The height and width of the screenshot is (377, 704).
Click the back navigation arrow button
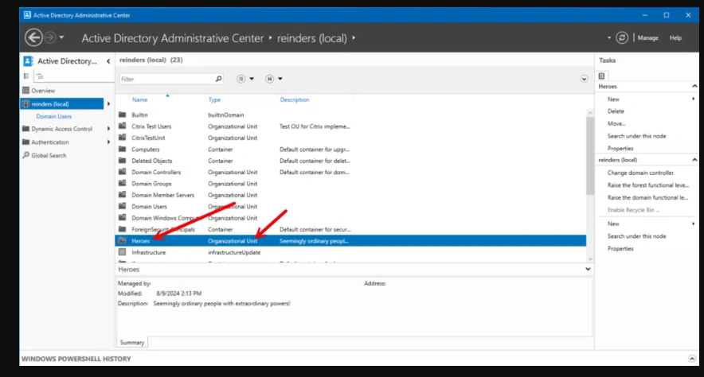tap(33, 37)
